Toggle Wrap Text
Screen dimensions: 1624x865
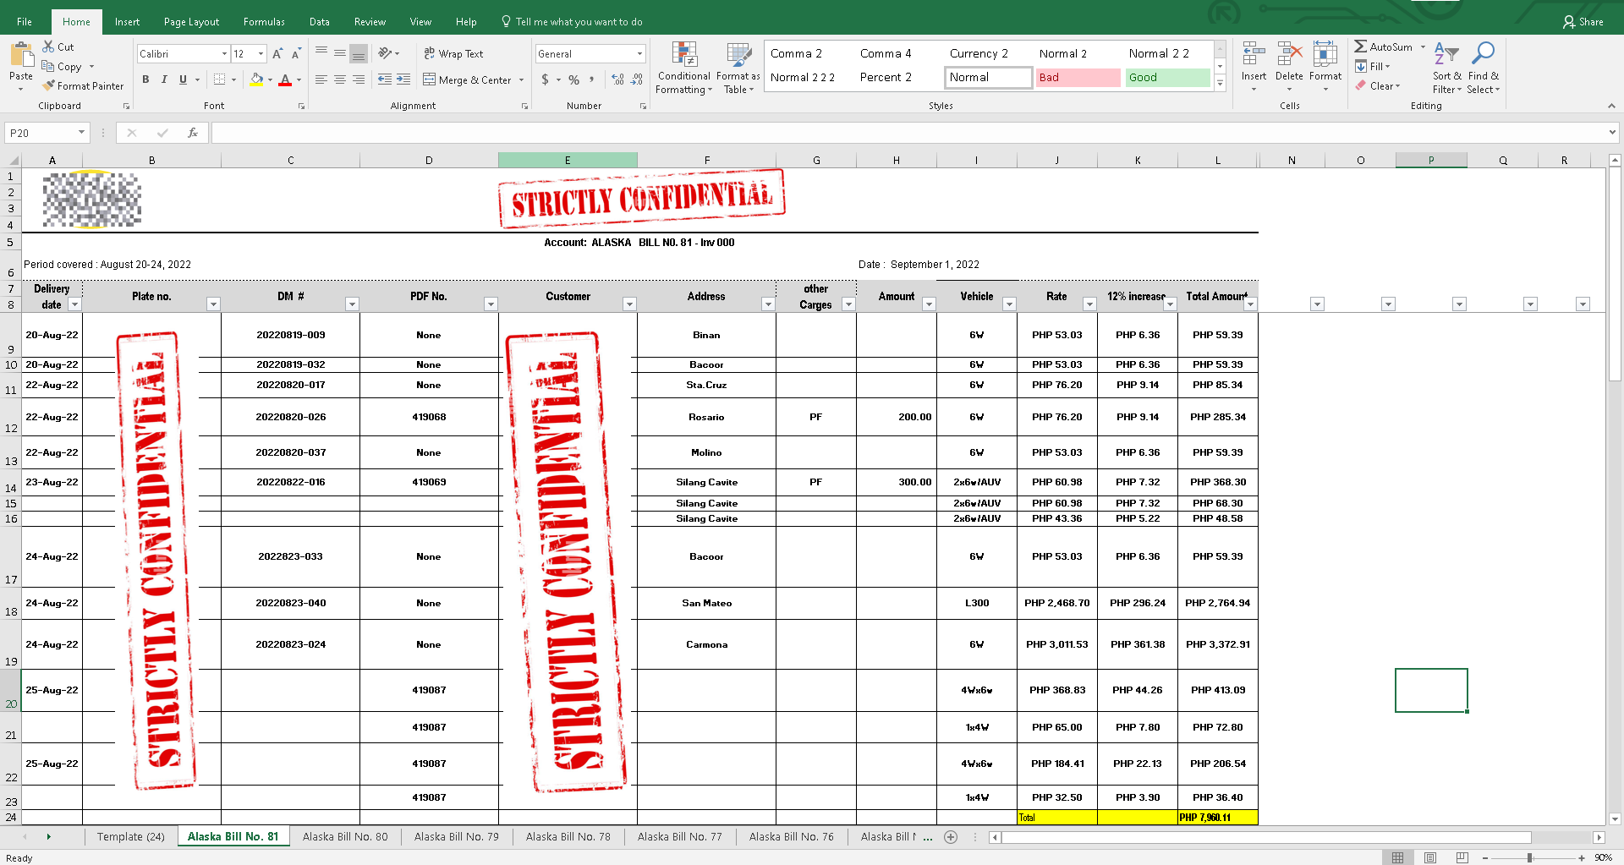[x=453, y=53]
